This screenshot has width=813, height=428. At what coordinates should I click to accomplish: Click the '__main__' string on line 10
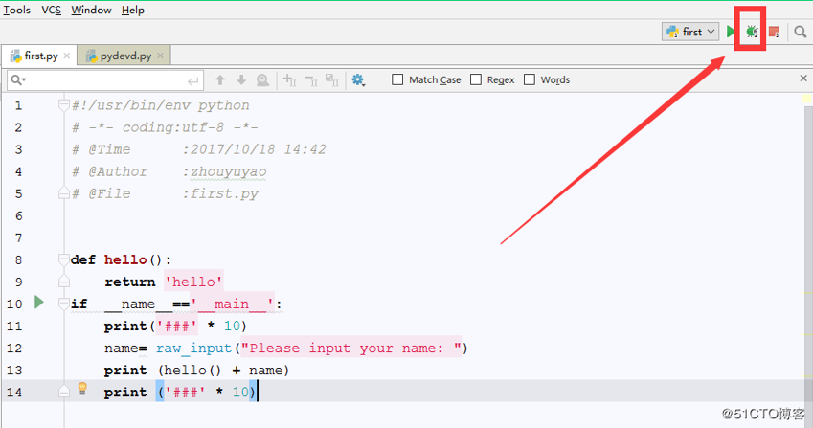pos(233,304)
